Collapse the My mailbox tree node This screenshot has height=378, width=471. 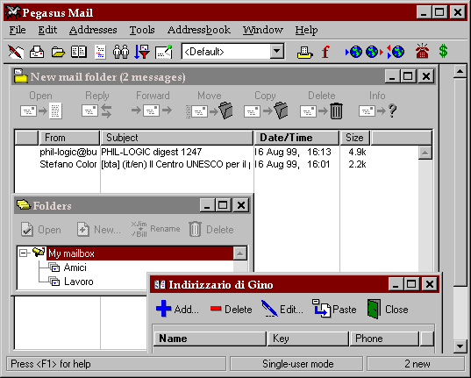click(23, 253)
